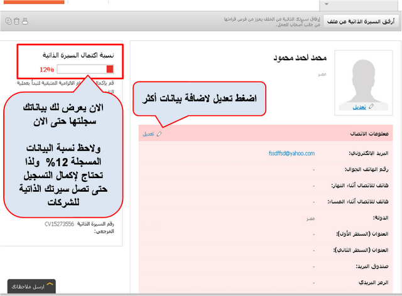The height and width of the screenshot is (296, 402).
Task: Click هاتف للاتصال أثناء المساء label
Action: (x=358, y=201)
